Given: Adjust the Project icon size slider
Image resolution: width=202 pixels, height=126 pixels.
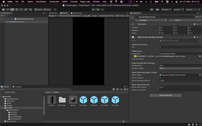Looking at the screenshot, I should pyautogui.click(x=123, y=121).
